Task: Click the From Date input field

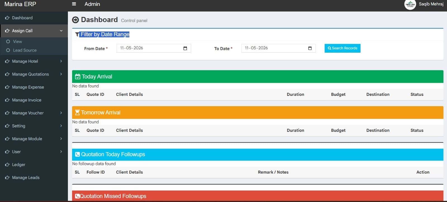Action: point(154,48)
